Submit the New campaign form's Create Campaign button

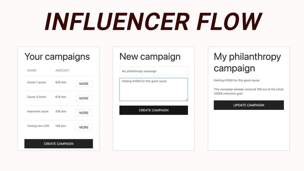(154, 110)
